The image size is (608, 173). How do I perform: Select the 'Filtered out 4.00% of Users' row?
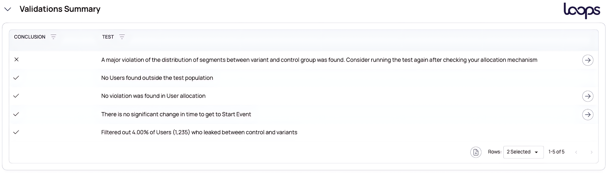(x=303, y=132)
